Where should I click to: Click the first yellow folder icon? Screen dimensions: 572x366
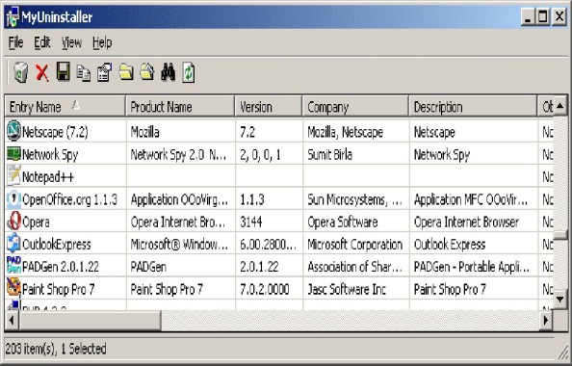tap(126, 71)
